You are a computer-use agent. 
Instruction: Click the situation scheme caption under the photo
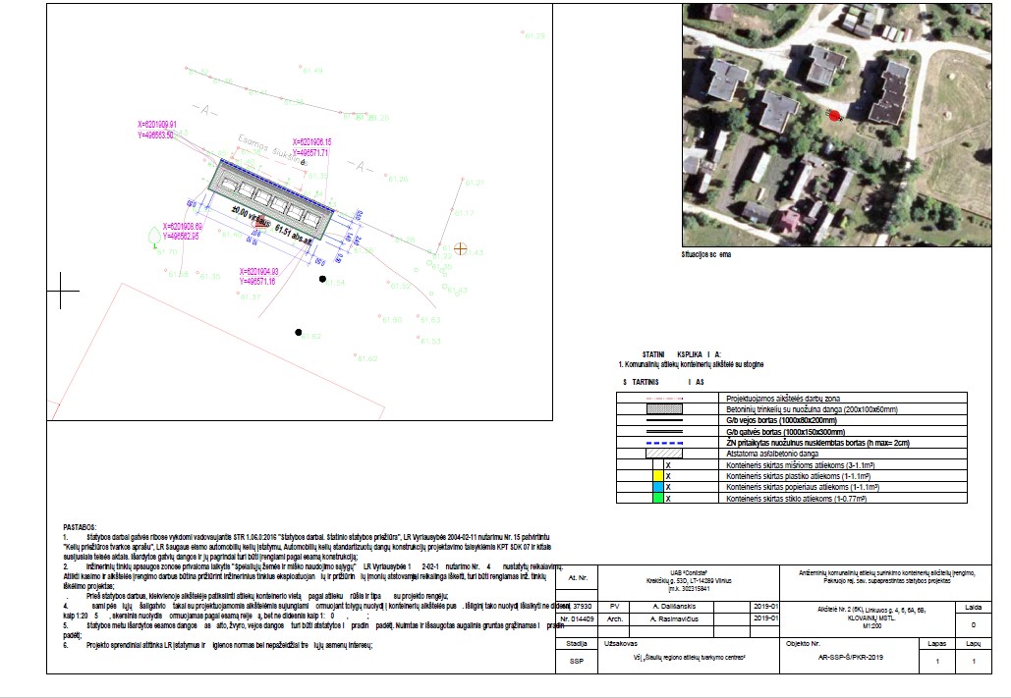pyautogui.click(x=706, y=254)
